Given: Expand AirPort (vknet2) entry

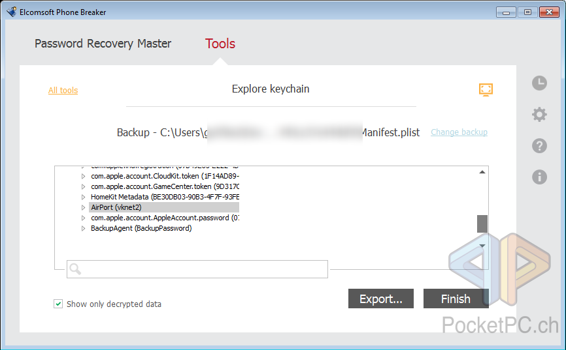Looking at the screenshot, I should [x=84, y=207].
